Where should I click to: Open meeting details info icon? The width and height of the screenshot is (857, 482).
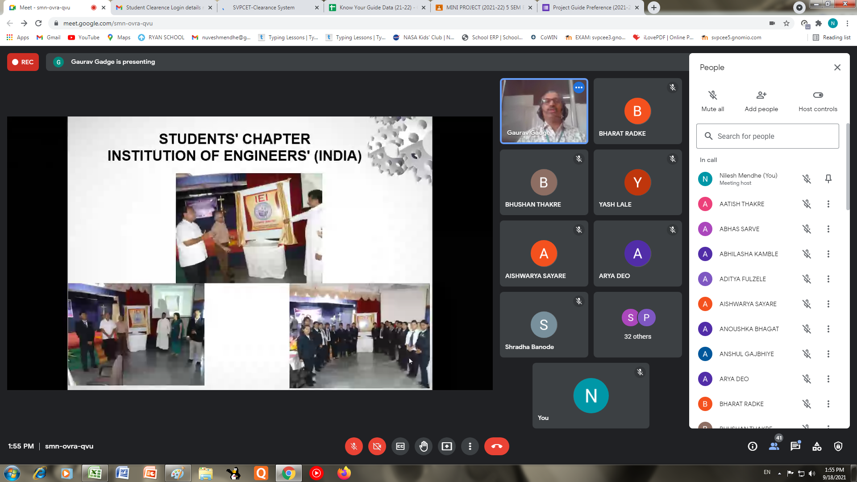753,446
